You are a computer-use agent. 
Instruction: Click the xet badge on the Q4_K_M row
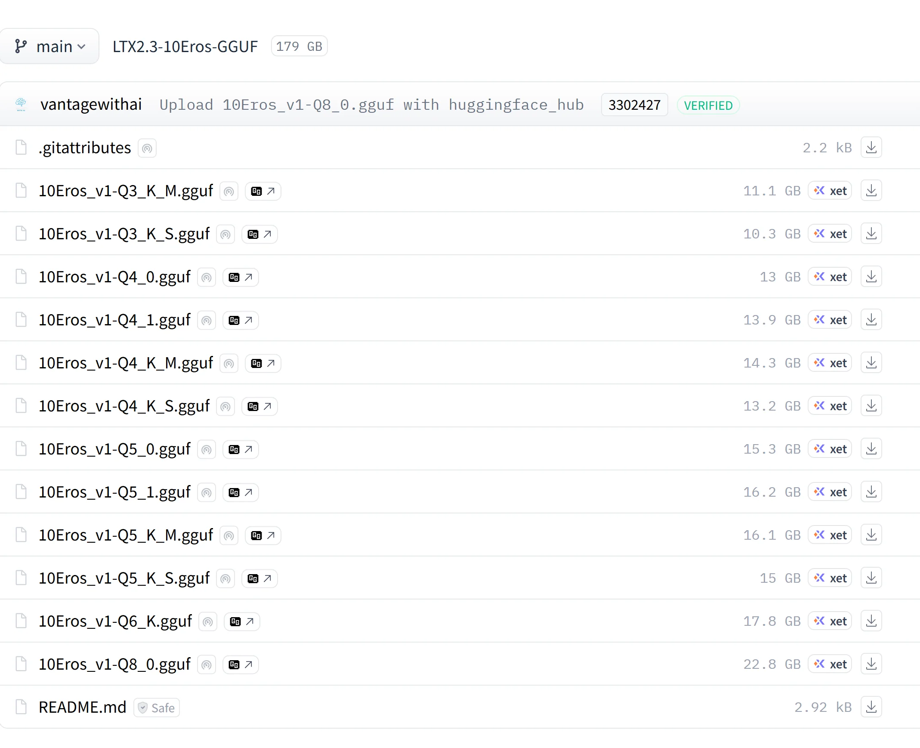tap(830, 363)
